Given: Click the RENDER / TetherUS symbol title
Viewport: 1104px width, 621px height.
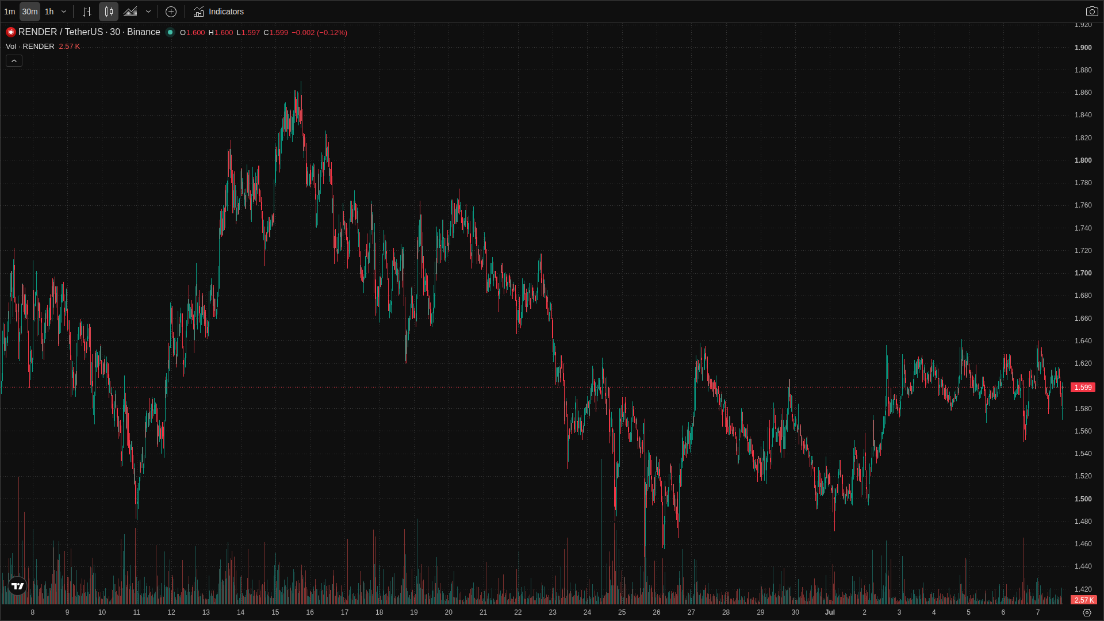Looking at the screenshot, I should (89, 32).
